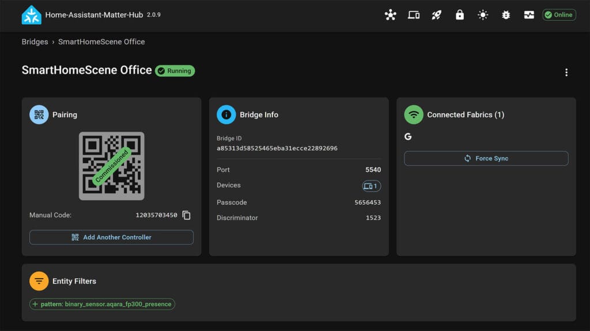Viewport: 590px width, 331px height.
Task: Click the system health icon in the toolbar
Action: 528,15
